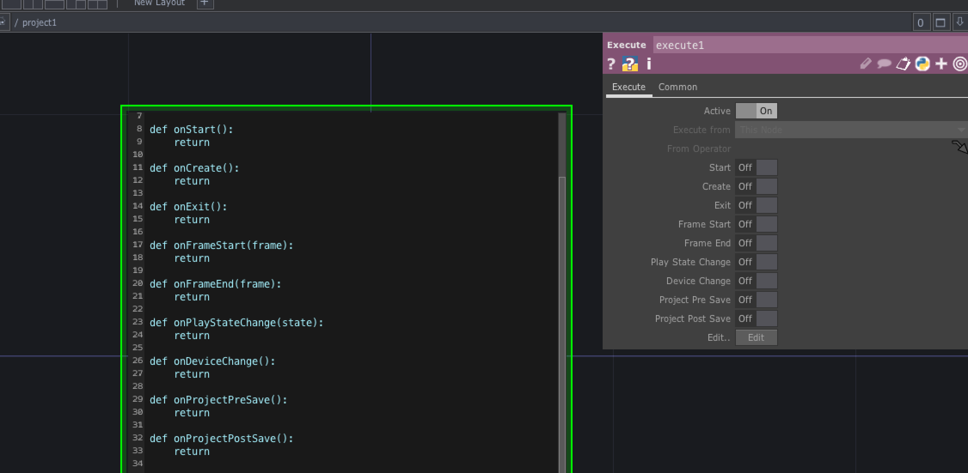This screenshot has height=473, width=968.
Task: Switch to the Common tab
Action: point(678,87)
